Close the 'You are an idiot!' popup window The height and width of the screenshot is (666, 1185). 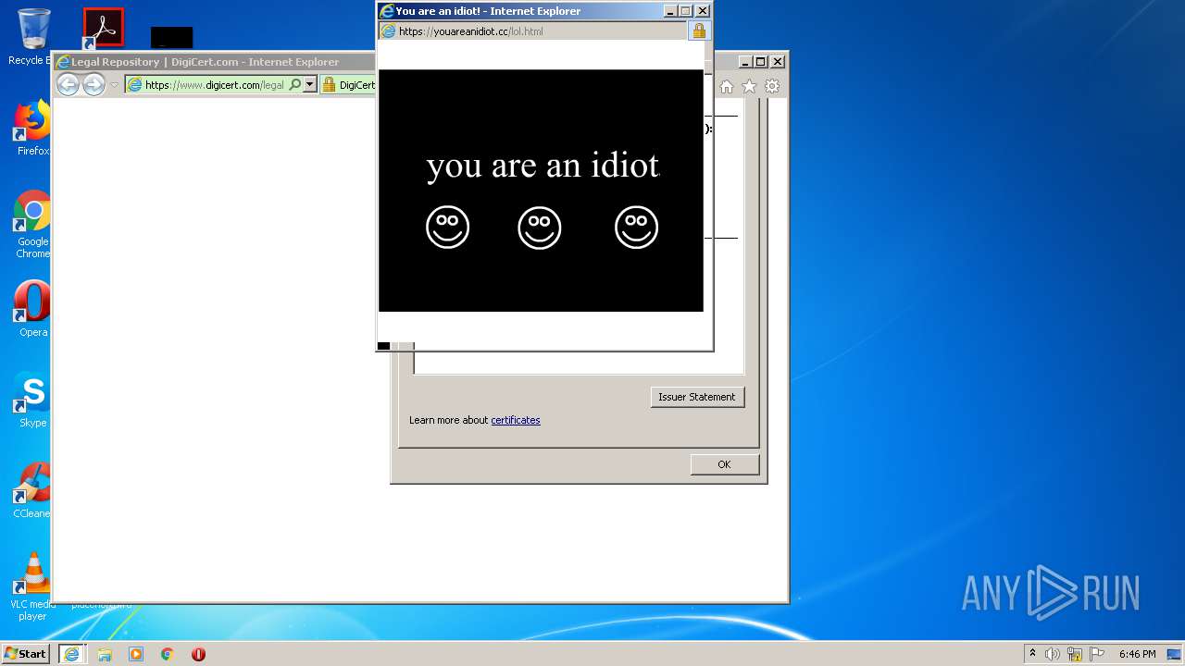(703, 11)
